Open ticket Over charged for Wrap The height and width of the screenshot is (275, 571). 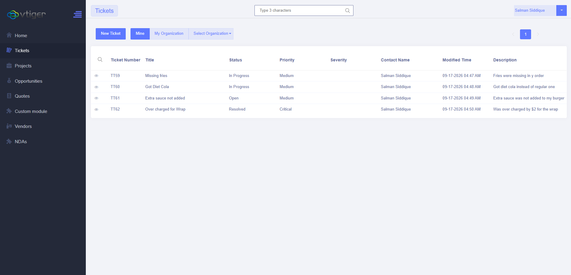click(165, 109)
